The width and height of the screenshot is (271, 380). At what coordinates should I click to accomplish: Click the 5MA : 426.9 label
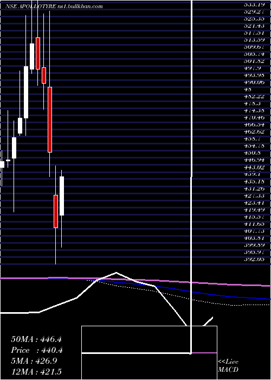(34, 361)
